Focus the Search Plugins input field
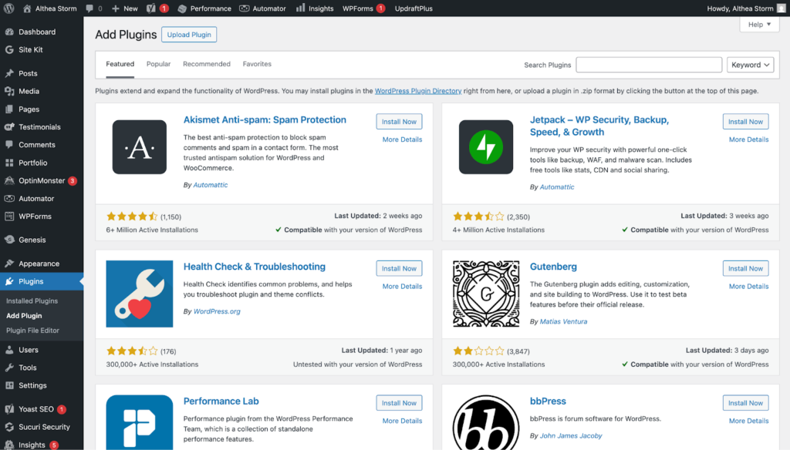This screenshot has width=790, height=450. pos(648,65)
